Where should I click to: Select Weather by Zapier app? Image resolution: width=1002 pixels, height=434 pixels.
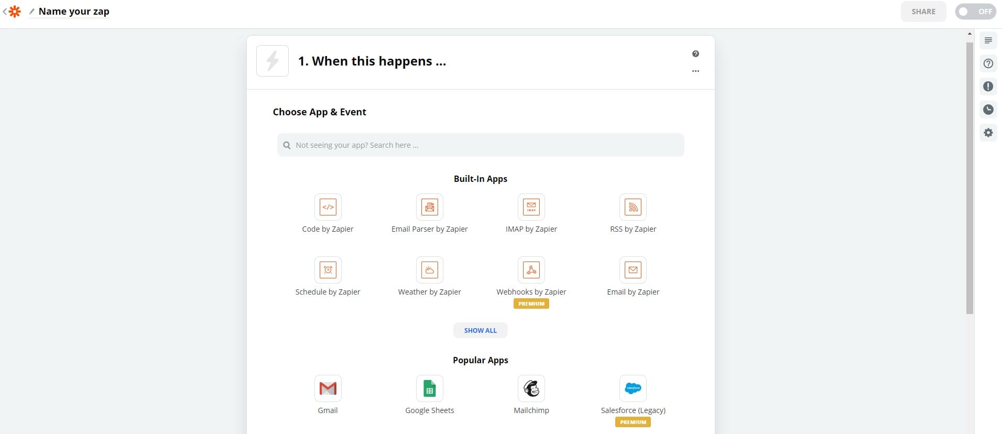click(429, 270)
